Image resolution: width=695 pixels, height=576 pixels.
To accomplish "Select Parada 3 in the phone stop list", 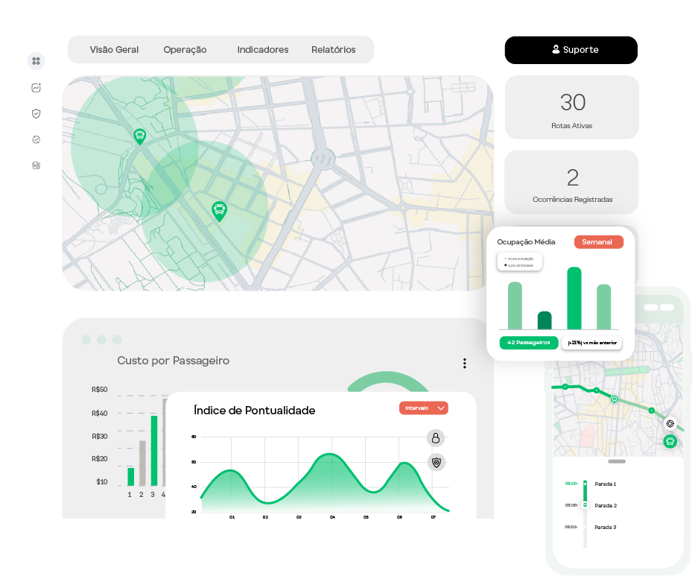I will 606,528.
